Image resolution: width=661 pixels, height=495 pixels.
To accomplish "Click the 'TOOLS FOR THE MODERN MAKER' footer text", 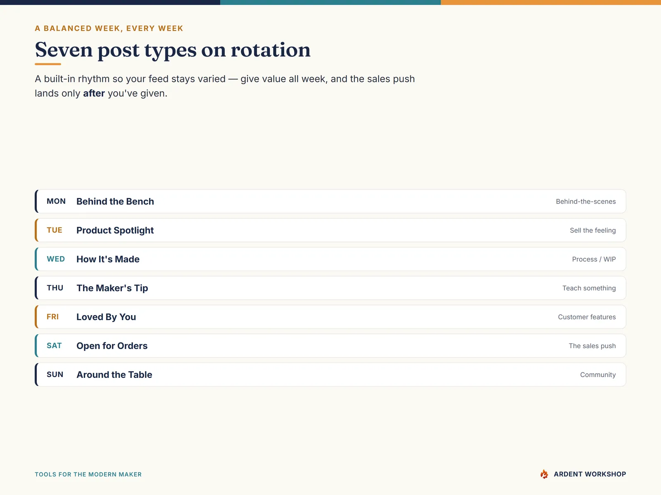I will [88, 474].
